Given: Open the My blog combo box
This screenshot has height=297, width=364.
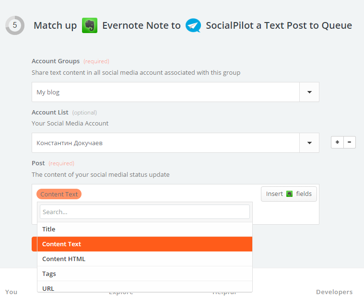Looking at the screenshot, I should tap(165, 92).
